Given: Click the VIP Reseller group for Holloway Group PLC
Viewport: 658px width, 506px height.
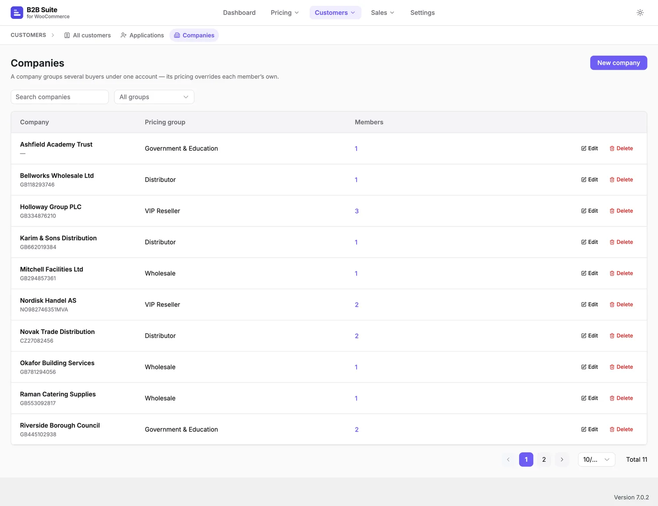Looking at the screenshot, I should click(x=162, y=211).
